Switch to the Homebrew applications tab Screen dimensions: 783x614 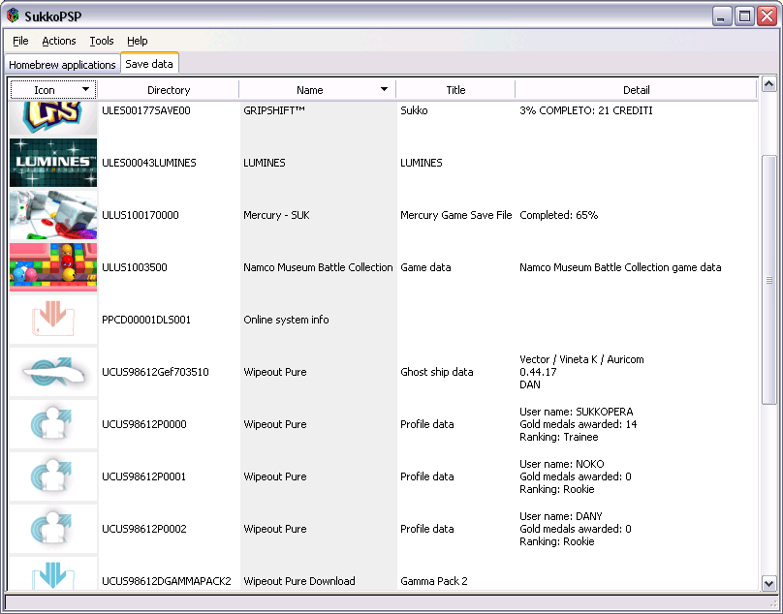click(x=62, y=64)
